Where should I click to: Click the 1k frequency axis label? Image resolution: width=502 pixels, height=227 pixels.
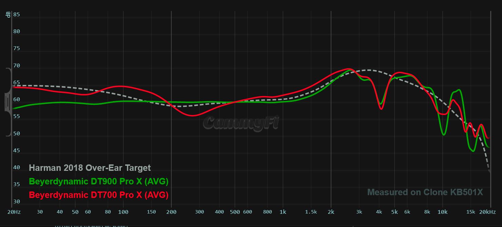click(283, 212)
